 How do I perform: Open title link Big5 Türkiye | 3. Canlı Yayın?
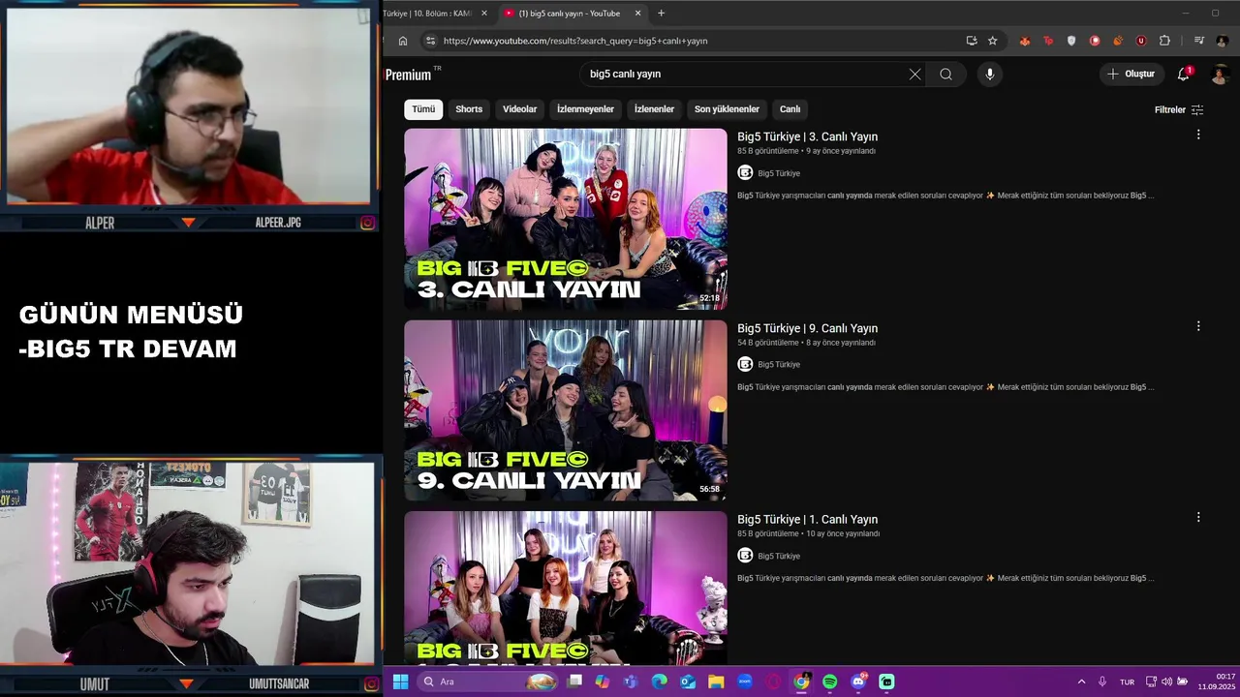[807, 136]
